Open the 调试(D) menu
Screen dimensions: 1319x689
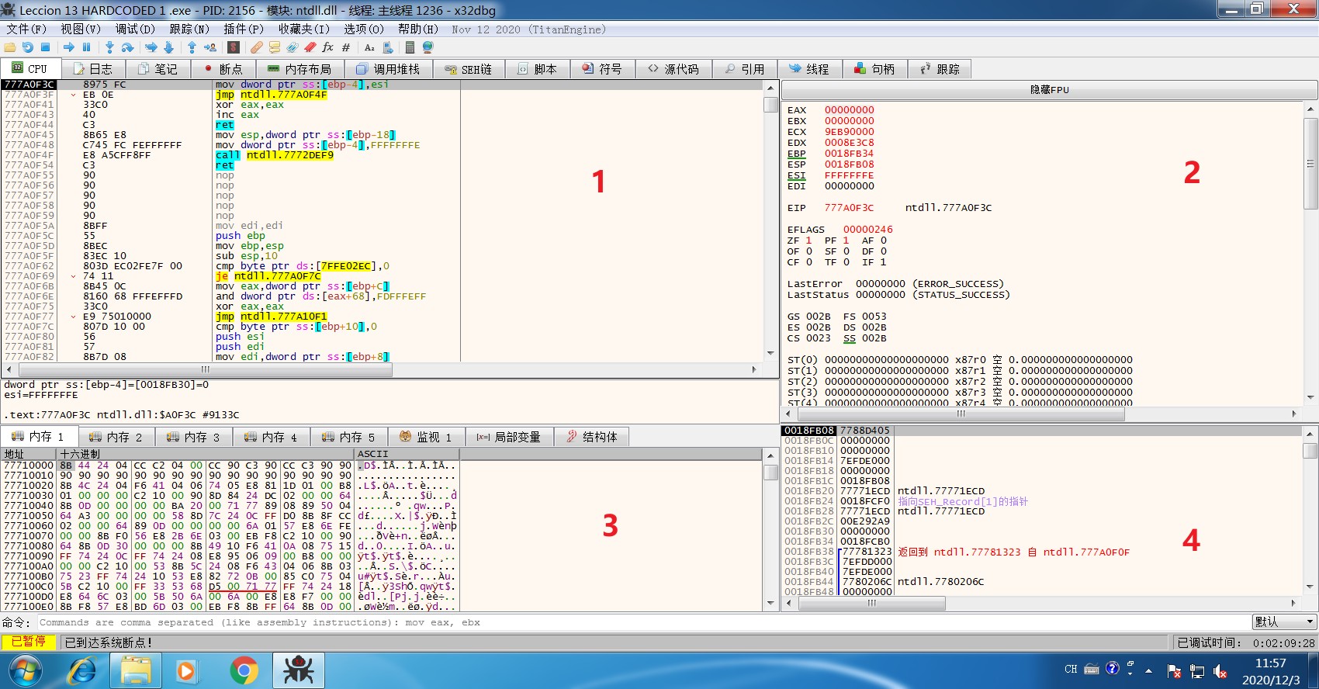tap(135, 29)
